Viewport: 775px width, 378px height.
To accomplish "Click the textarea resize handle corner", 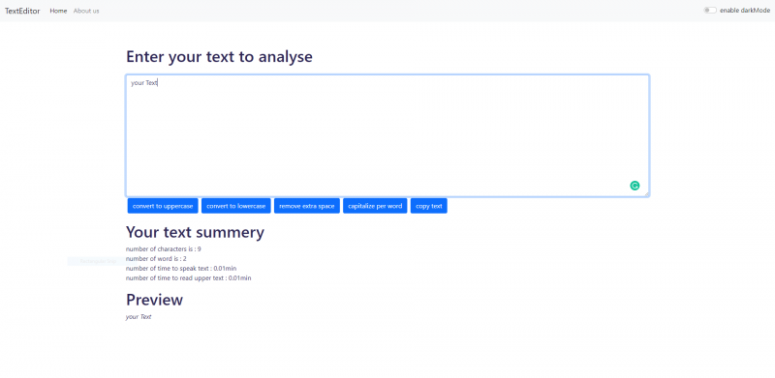I will (646, 194).
